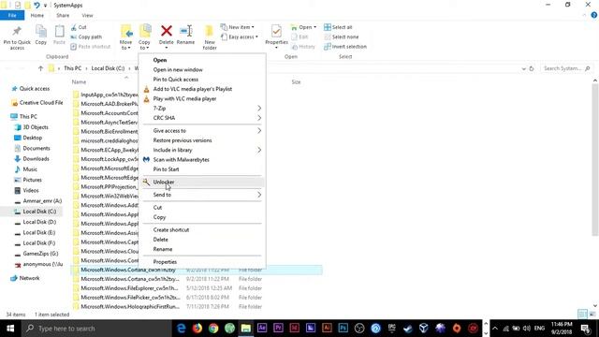Switch to the Share ribbon tab
The image size is (599, 337).
point(63,15)
